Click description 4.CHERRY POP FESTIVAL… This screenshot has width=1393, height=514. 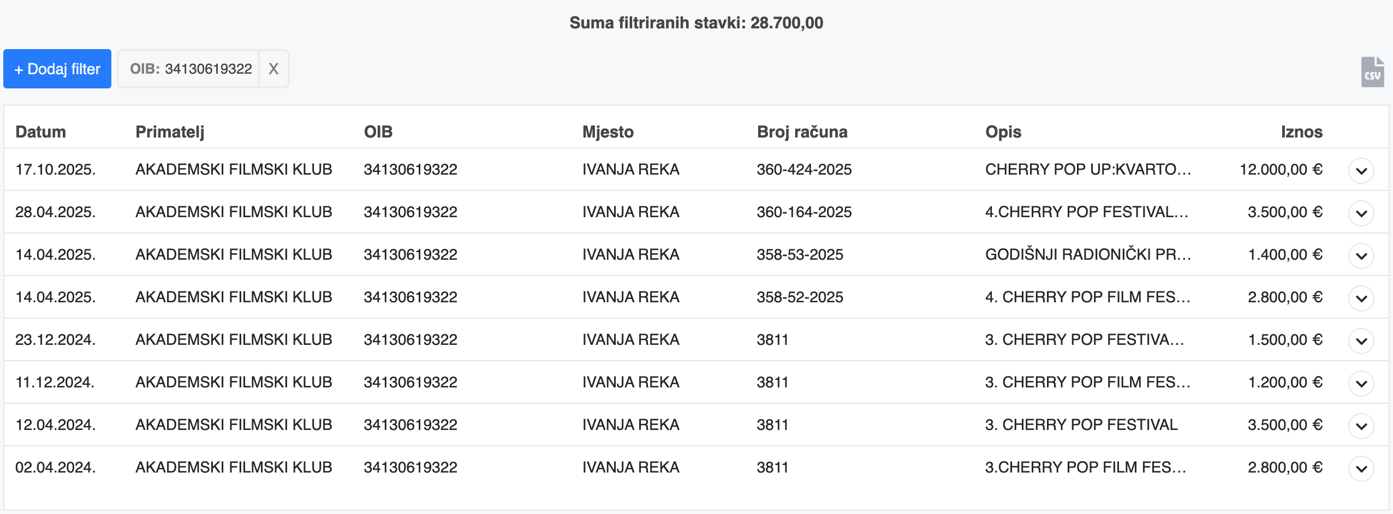coord(1087,212)
